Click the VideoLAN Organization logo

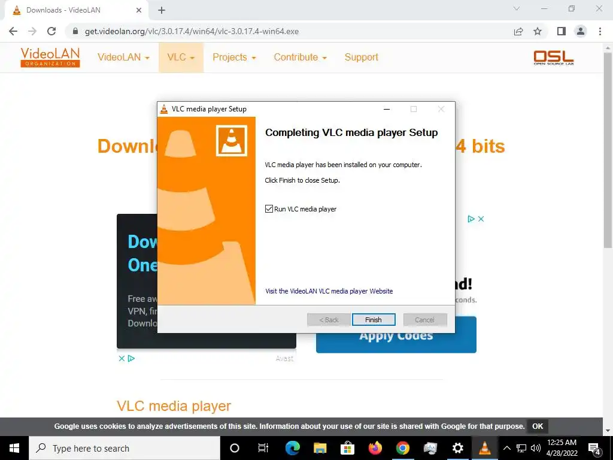pyautogui.click(x=50, y=57)
